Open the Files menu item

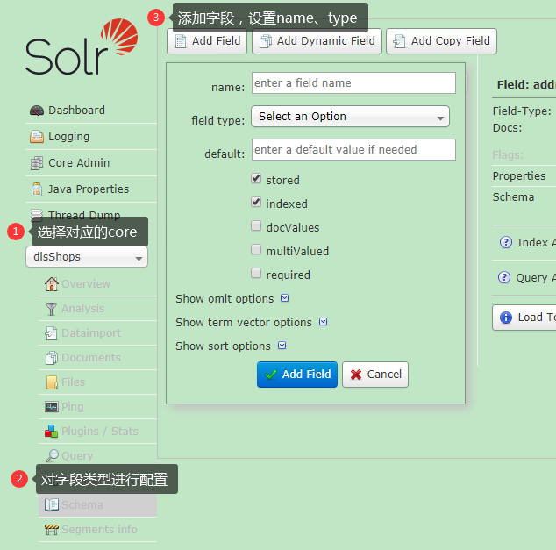coord(97,382)
